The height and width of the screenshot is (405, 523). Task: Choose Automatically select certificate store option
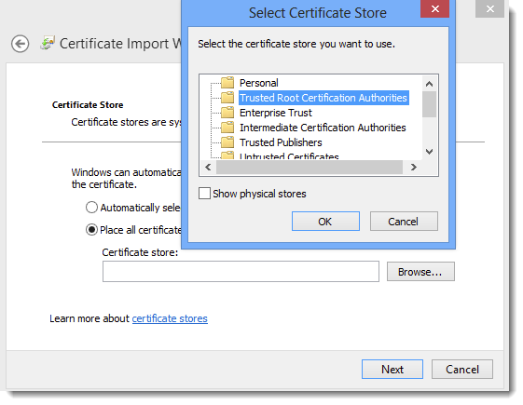(x=91, y=208)
